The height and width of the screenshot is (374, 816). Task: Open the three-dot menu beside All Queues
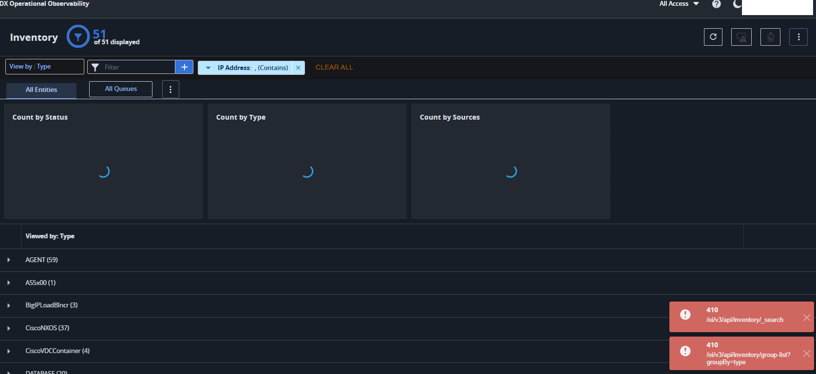click(x=171, y=89)
